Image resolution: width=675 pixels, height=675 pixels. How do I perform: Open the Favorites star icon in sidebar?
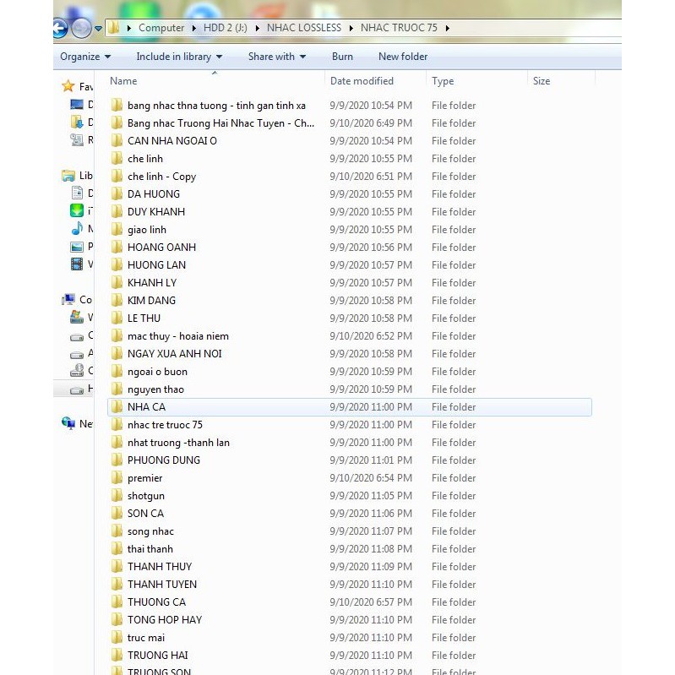(x=68, y=86)
